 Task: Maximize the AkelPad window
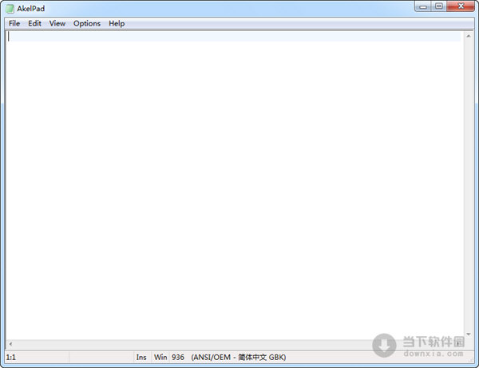pyautogui.click(x=438, y=6)
